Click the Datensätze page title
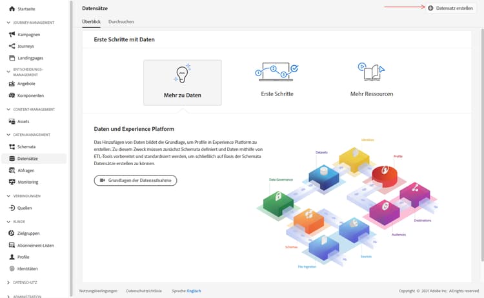 point(95,8)
